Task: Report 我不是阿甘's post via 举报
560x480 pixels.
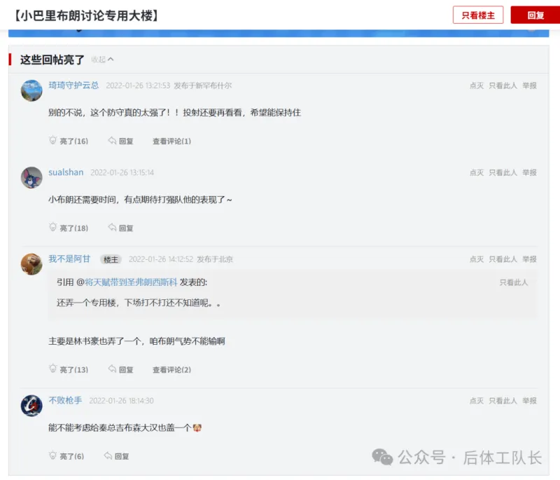Action: click(529, 259)
